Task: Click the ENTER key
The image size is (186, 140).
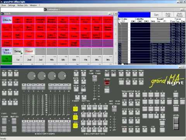Action: click(x=162, y=123)
